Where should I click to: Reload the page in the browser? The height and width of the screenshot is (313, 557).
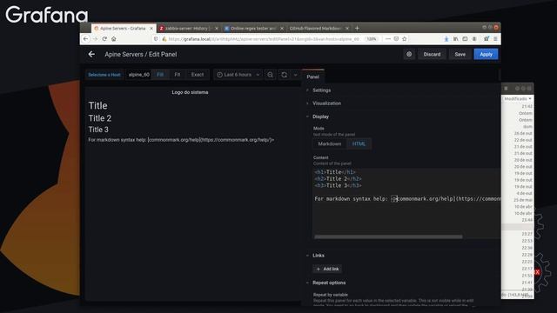point(104,38)
